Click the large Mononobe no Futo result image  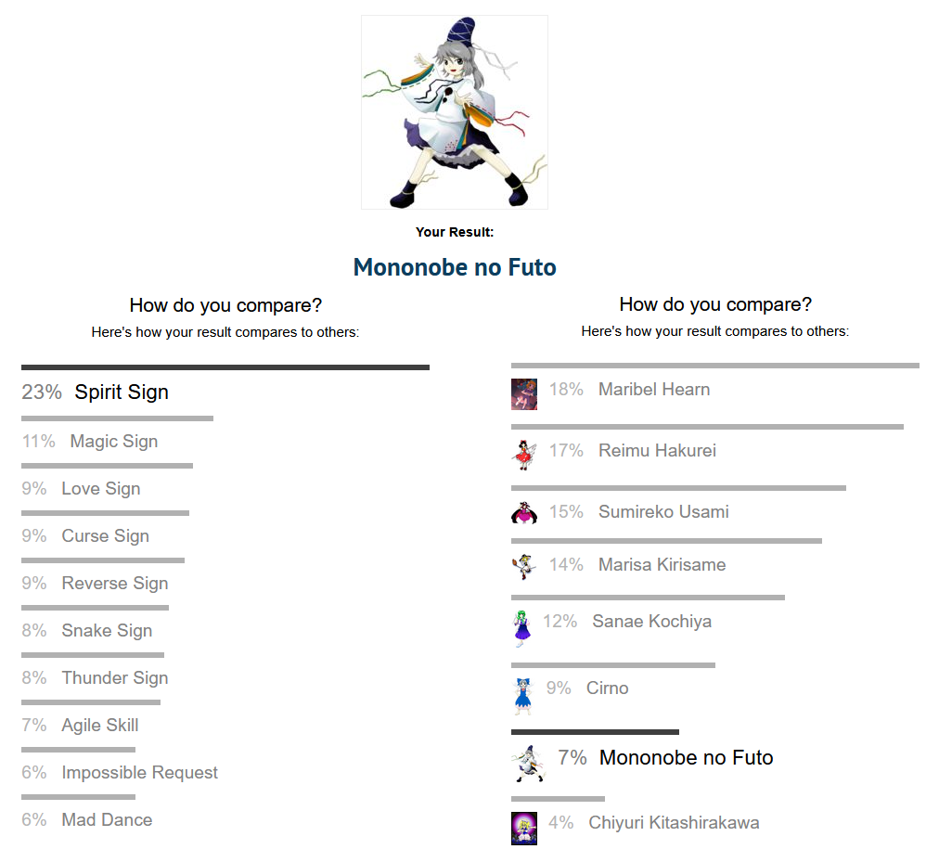[455, 112]
